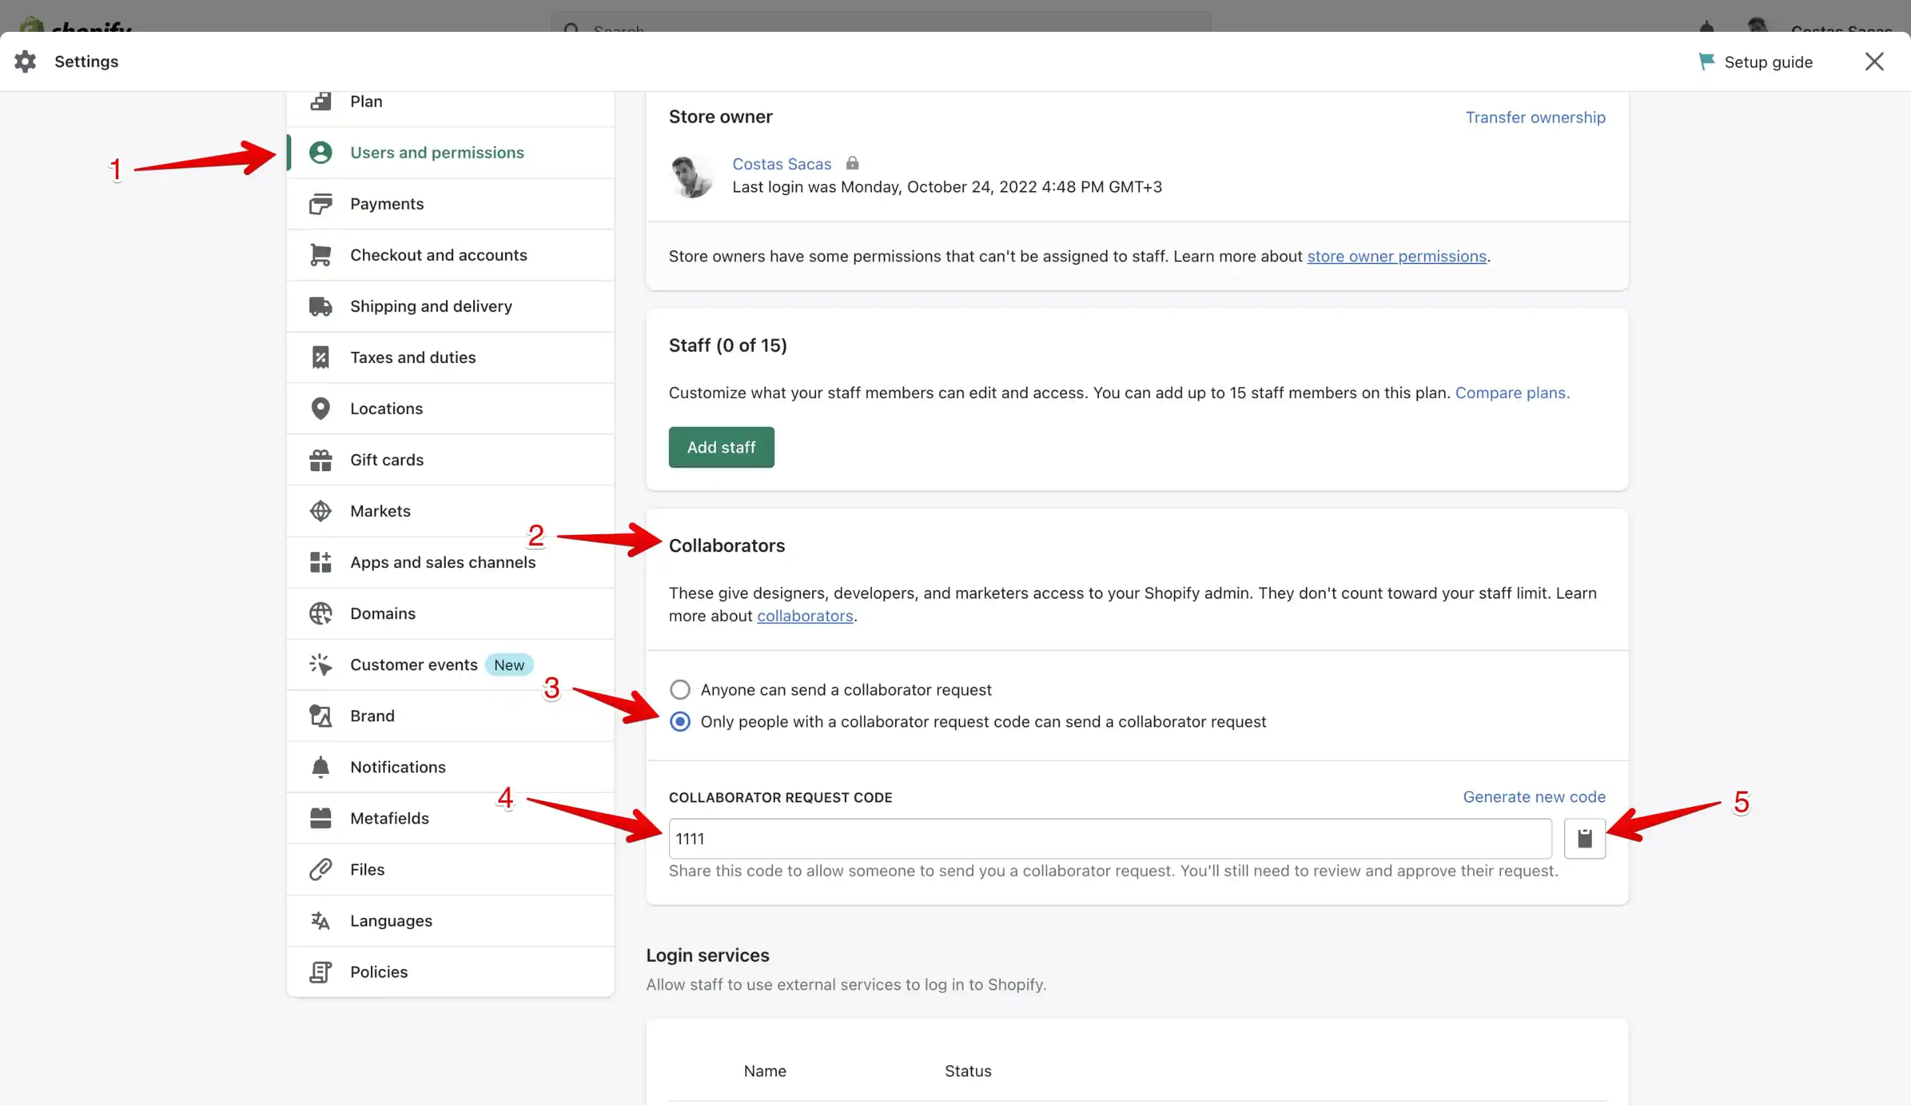The height and width of the screenshot is (1105, 1911).
Task: Click the Markets globe icon
Action: pos(320,510)
